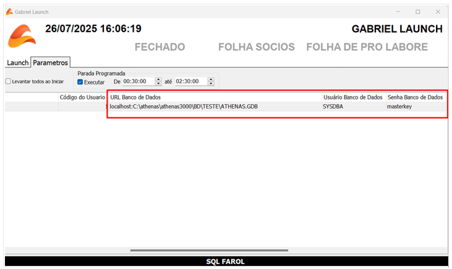
Task: Select the Parametros tab
Action: click(x=51, y=62)
